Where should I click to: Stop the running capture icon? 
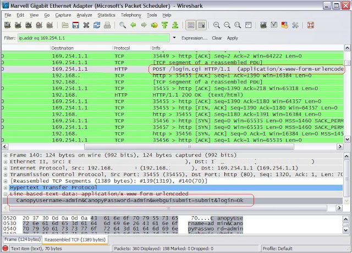(39, 25)
